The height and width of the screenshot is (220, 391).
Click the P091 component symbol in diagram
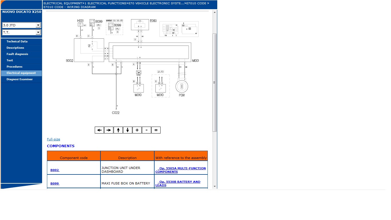(x=181, y=86)
